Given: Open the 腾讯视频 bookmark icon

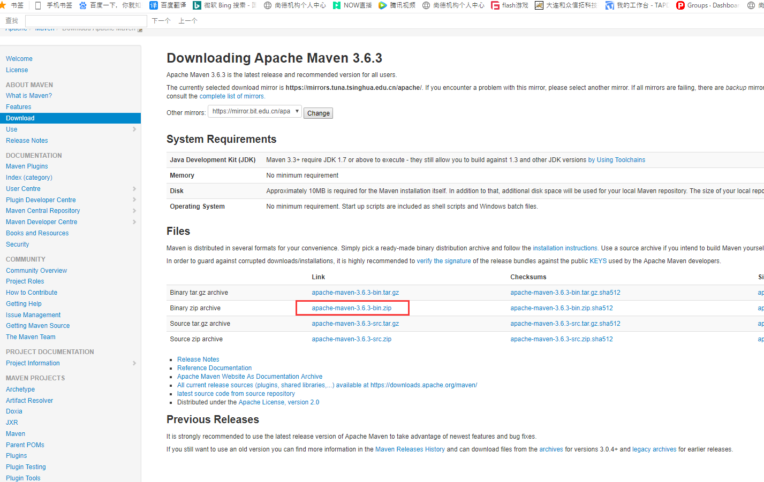Looking at the screenshot, I should [x=382, y=5].
